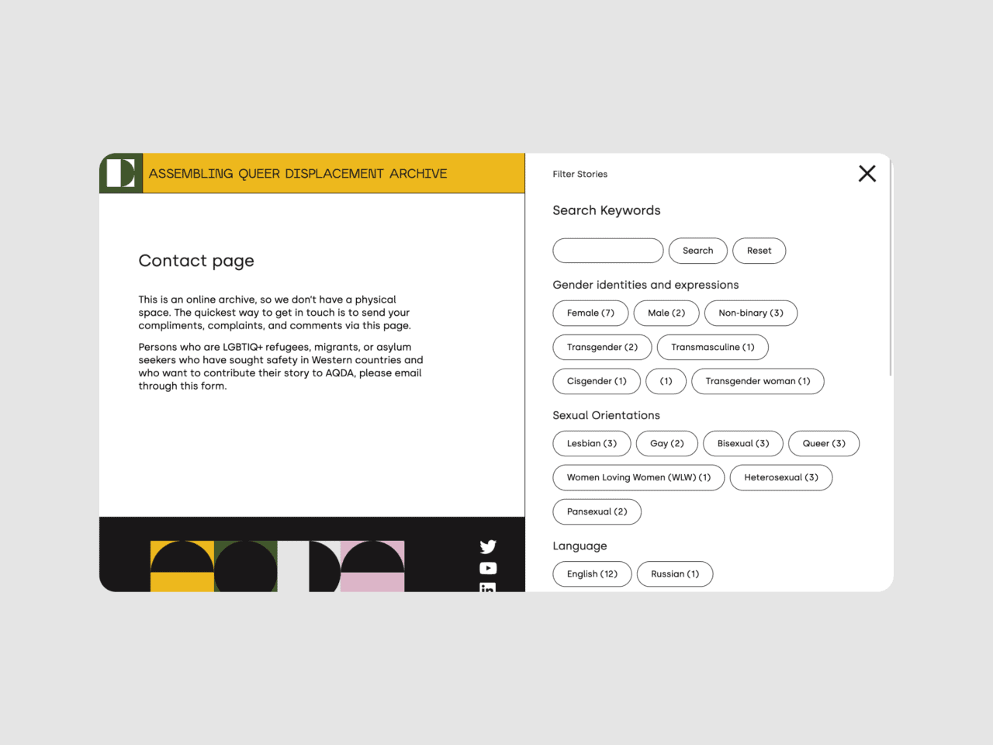The width and height of the screenshot is (993, 745).
Task: Click the Search button
Action: click(698, 251)
